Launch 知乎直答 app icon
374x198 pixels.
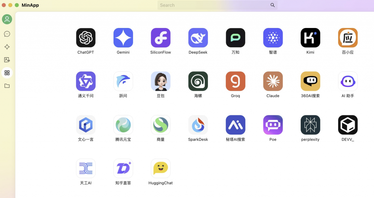[123, 169]
